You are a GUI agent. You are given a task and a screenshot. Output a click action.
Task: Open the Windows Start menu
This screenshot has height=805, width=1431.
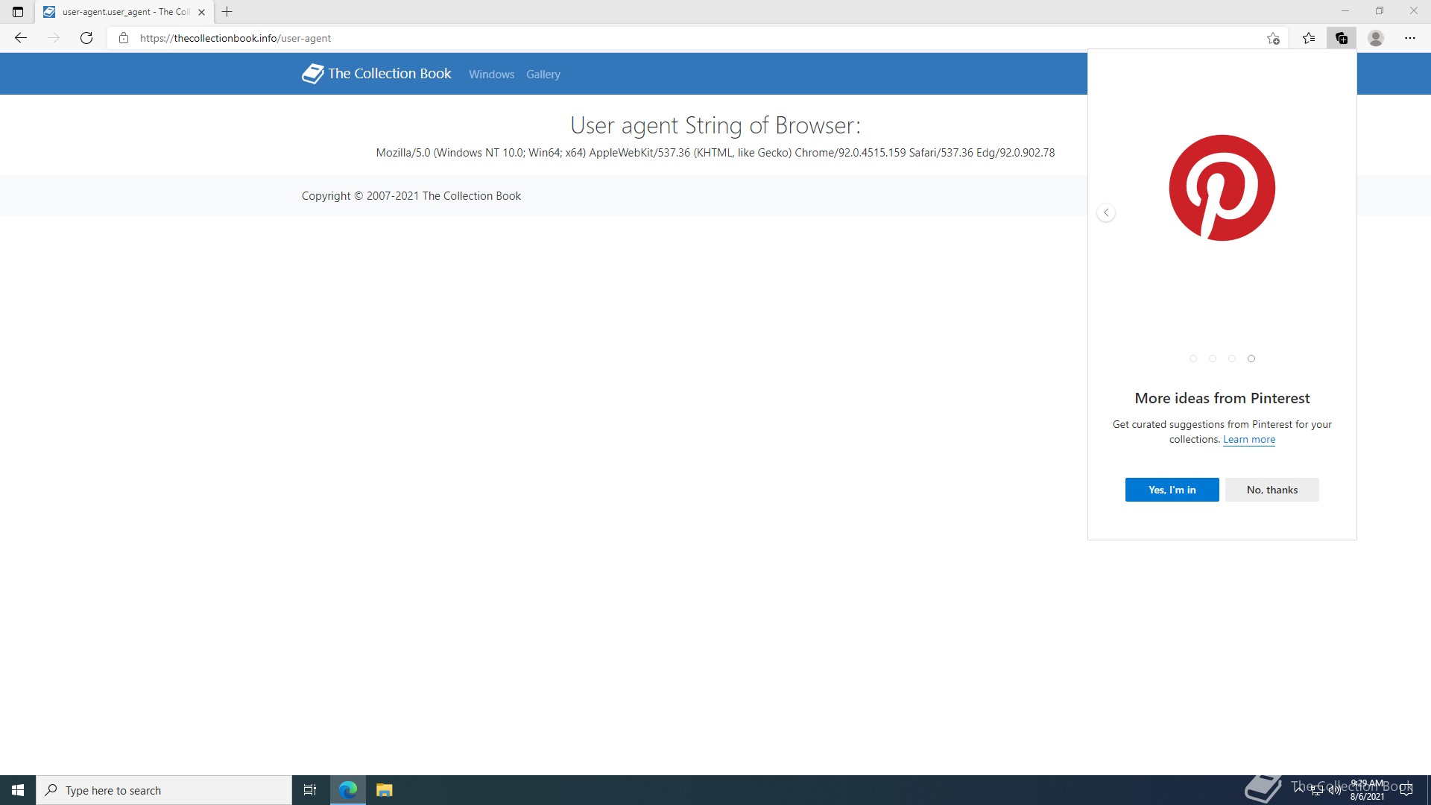18,790
